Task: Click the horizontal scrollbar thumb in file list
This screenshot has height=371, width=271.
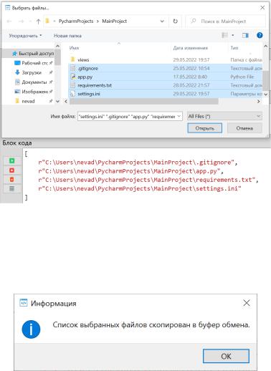Action: tap(144, 101)
